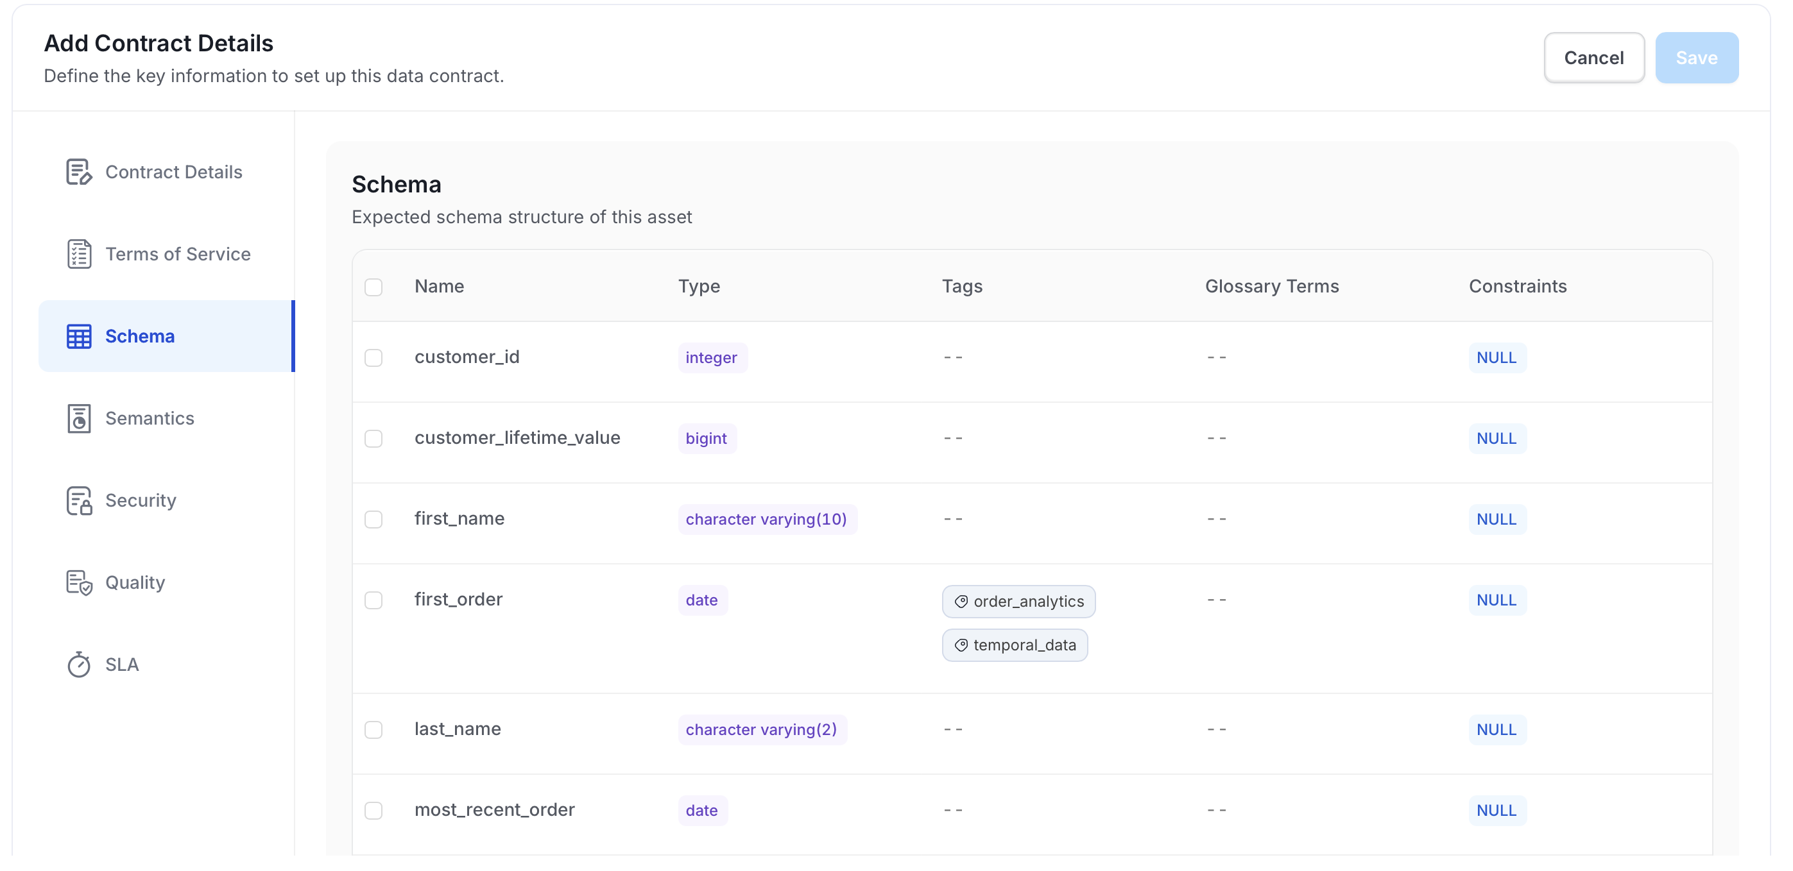This screenshot has height=871, width=1793.
Task: Select the first_order row checkbox
Action: tap(373, 600)
